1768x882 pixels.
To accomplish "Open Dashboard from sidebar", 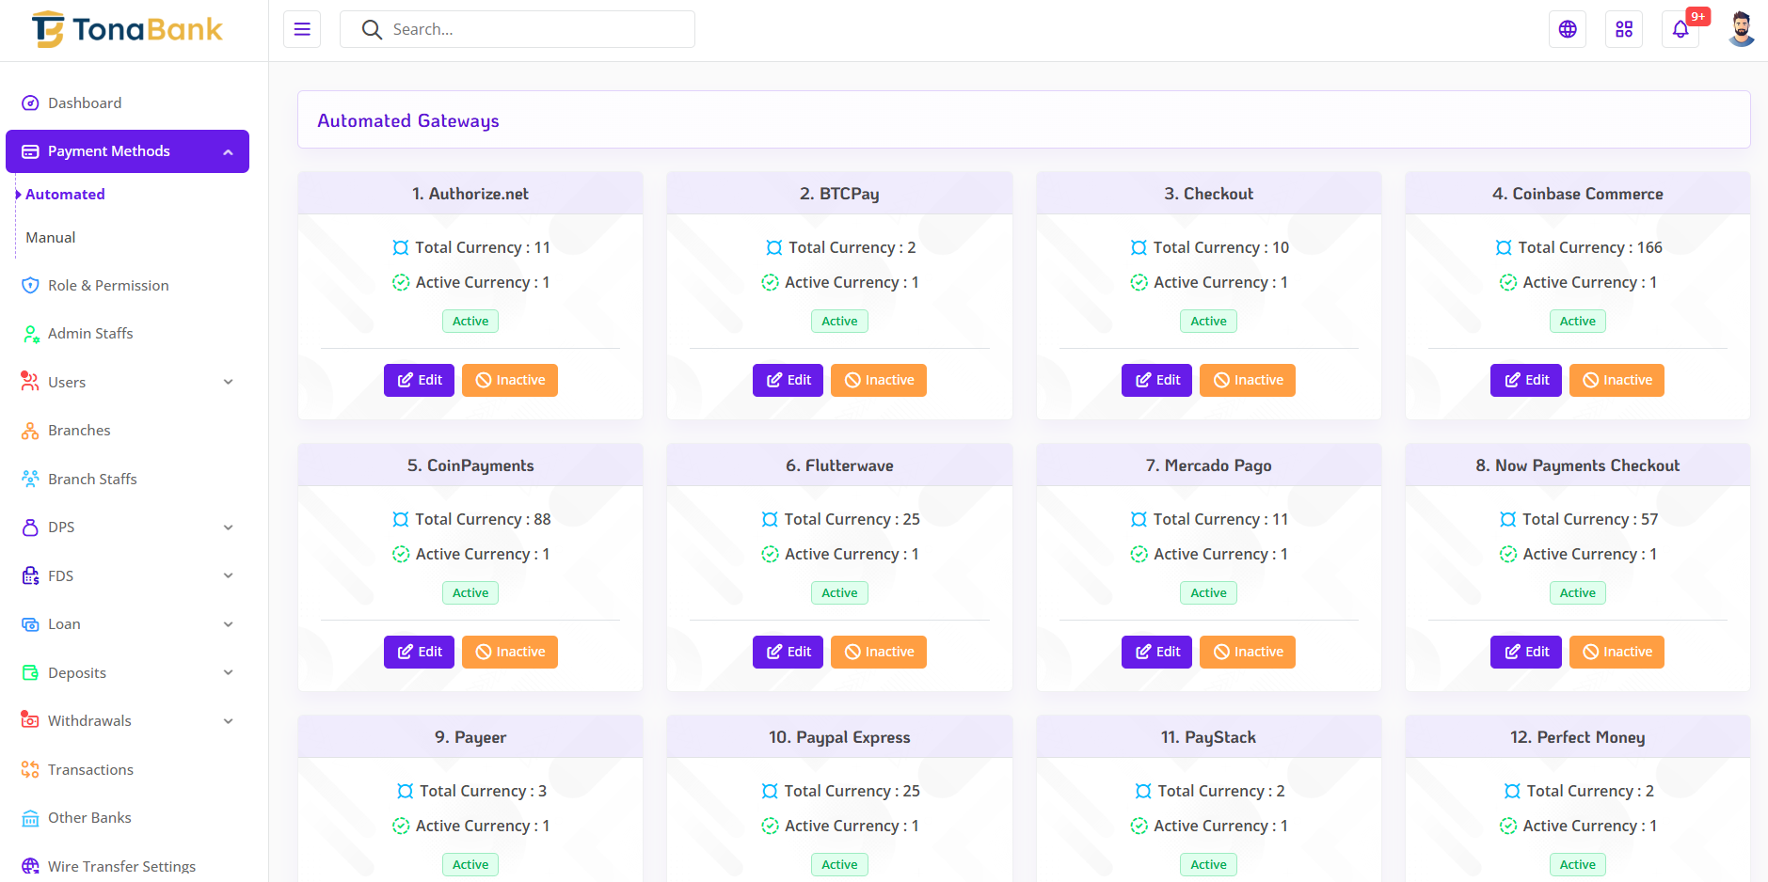I will point(85,103).
